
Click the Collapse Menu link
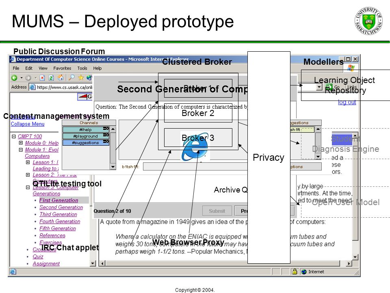[x=28, y=124]
